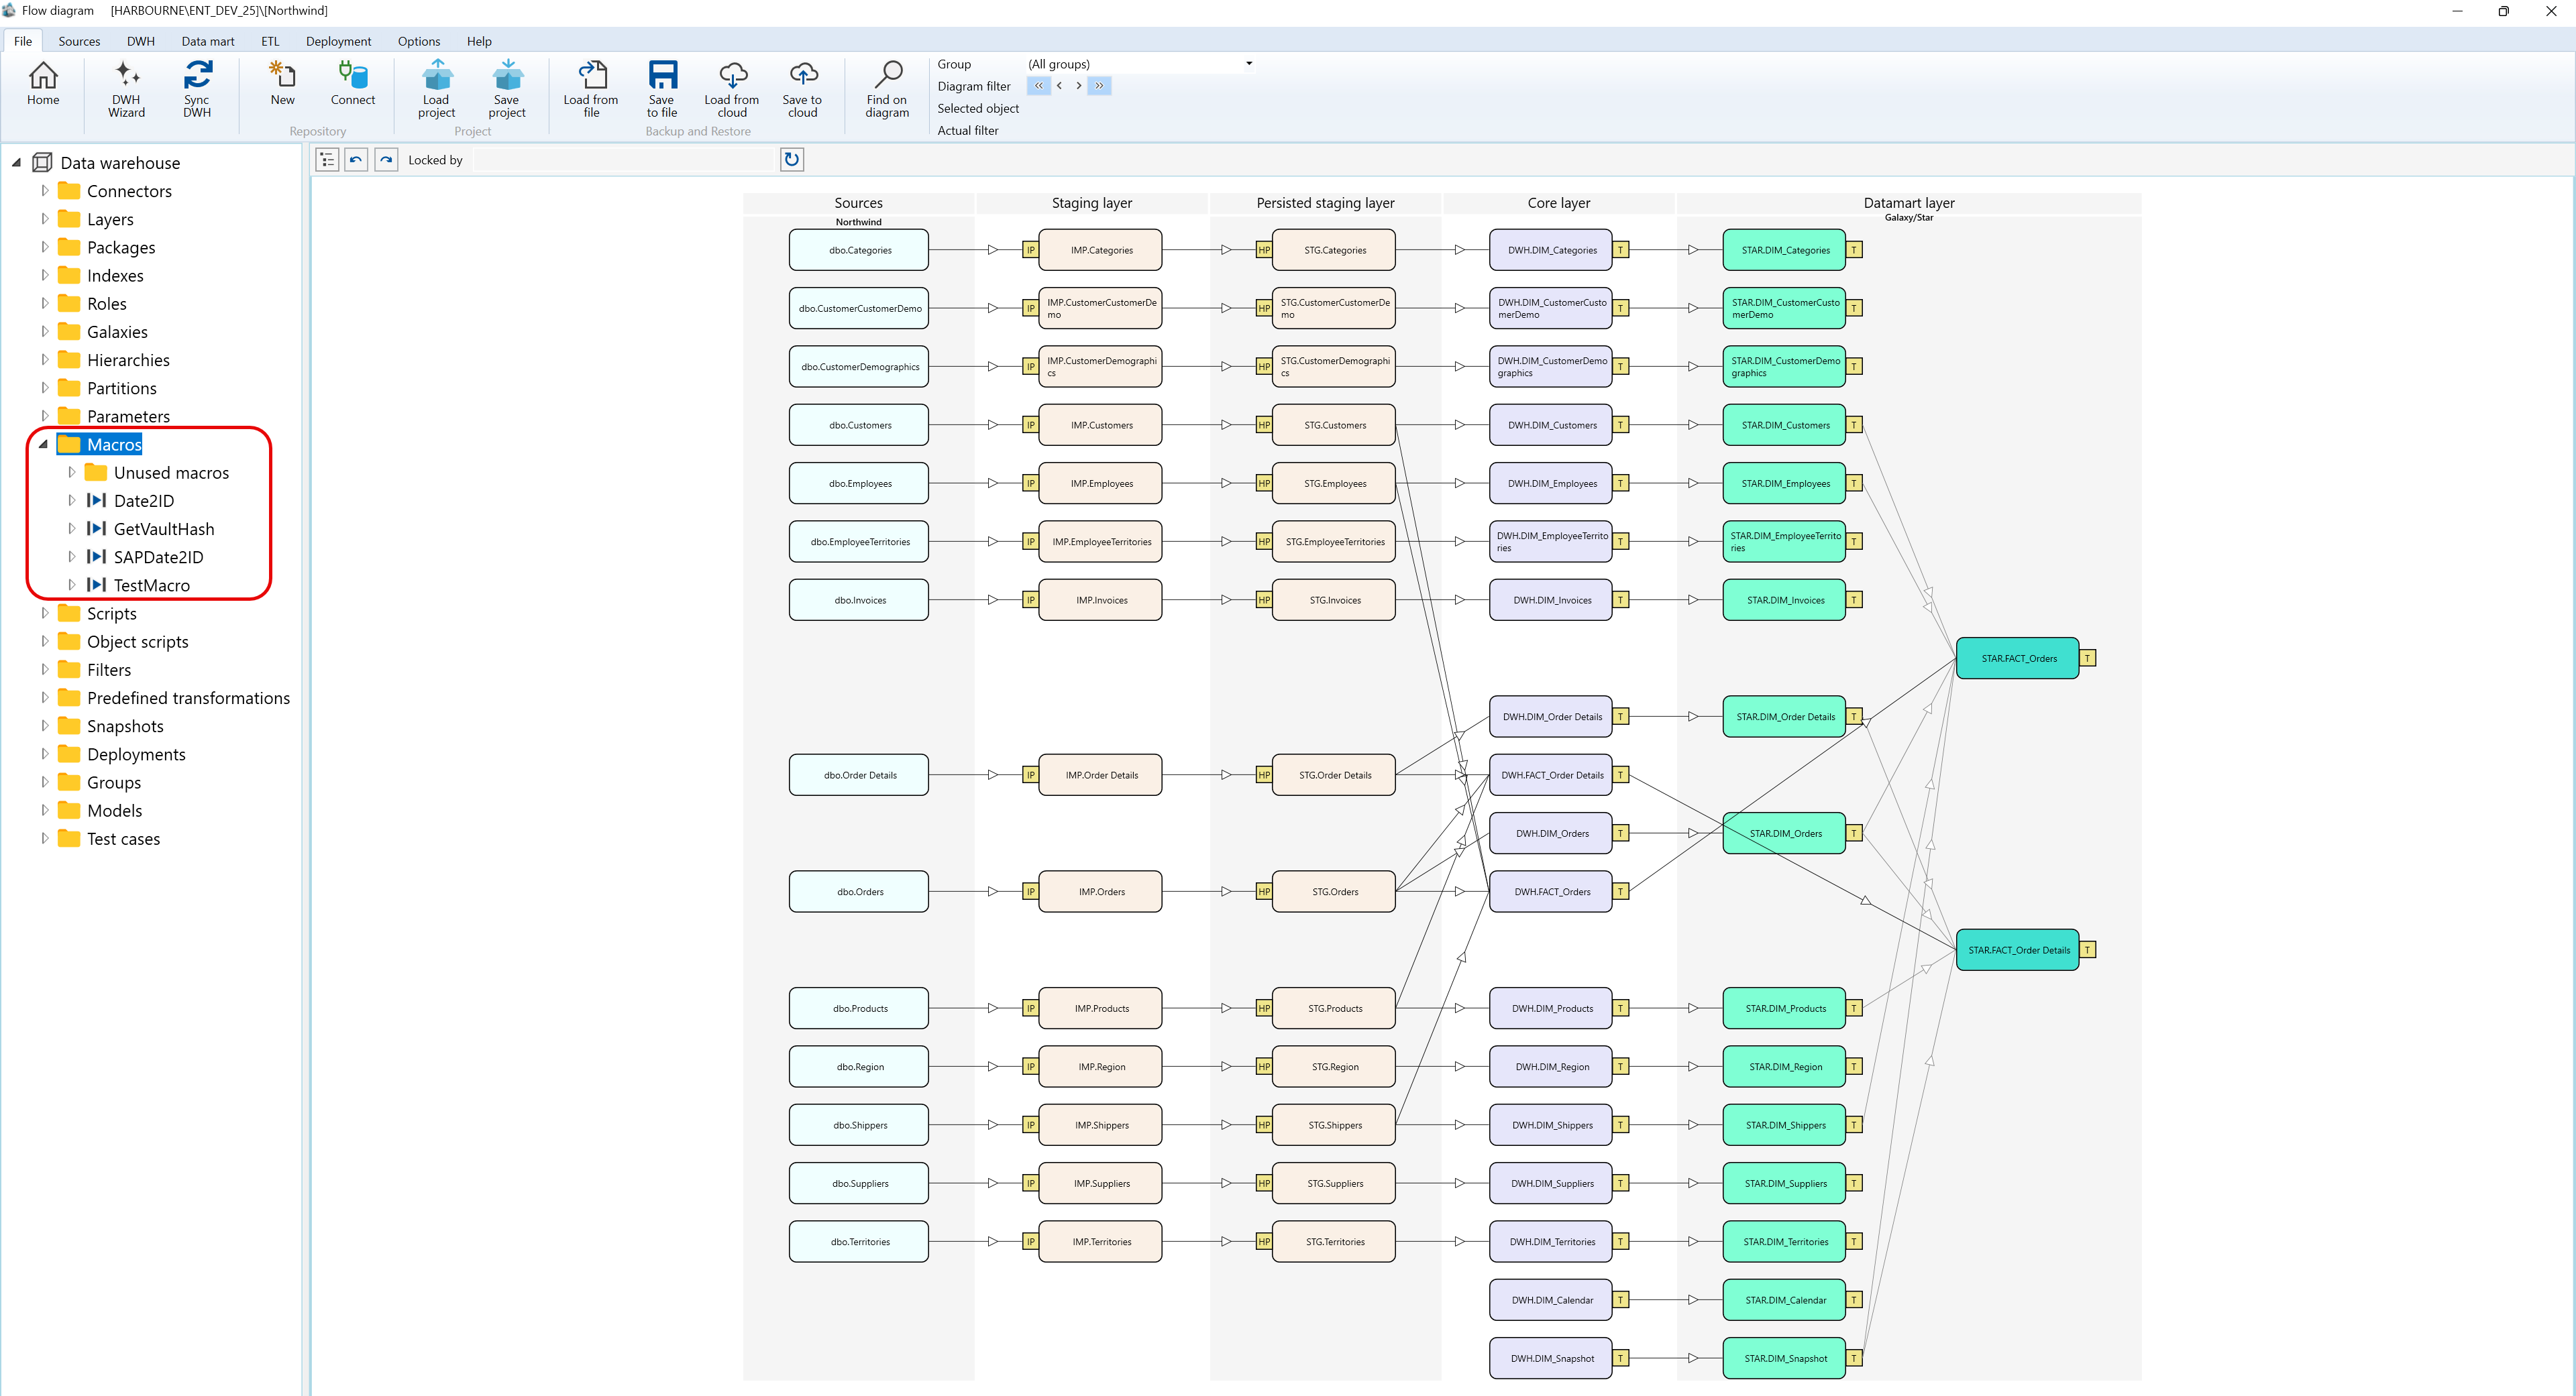Click the redo arrow icon
2576x1396 pixels.
386,160
